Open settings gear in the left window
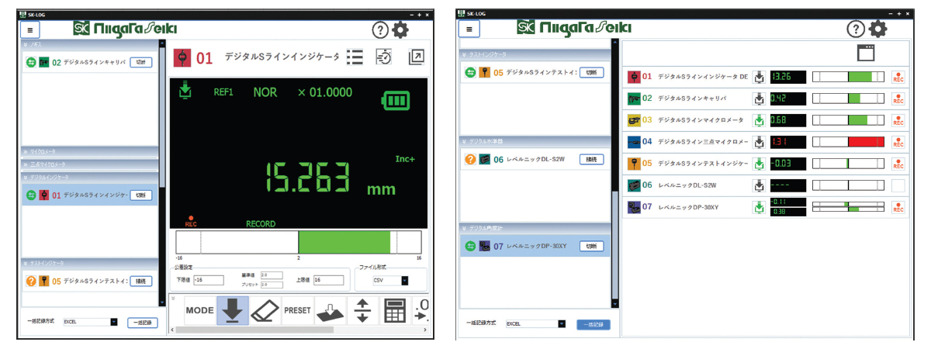 (400, 30)
